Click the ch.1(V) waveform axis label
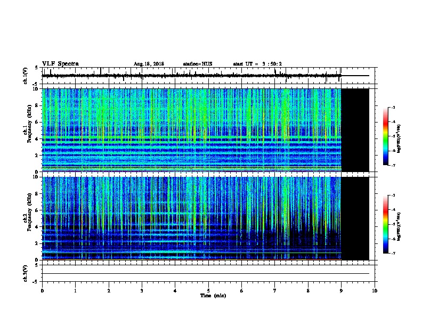422x326 pixels. [x=26, y=76]
